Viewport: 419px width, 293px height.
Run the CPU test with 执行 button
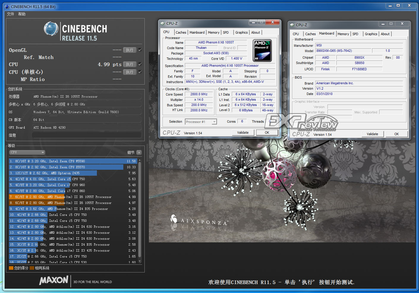click(130, 64)
